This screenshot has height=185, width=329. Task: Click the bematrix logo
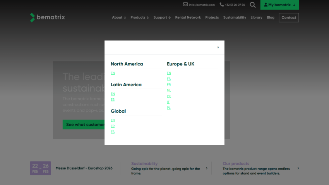[48, 17]
